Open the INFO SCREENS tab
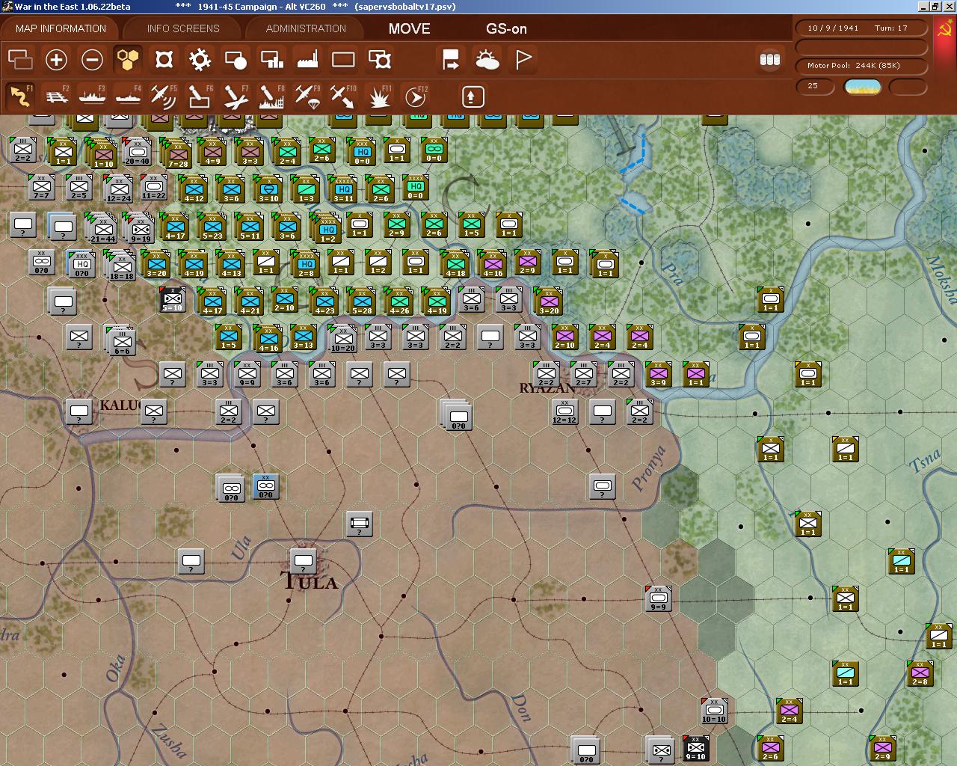This screenshot has height=766, width=957. coord(183,28)
